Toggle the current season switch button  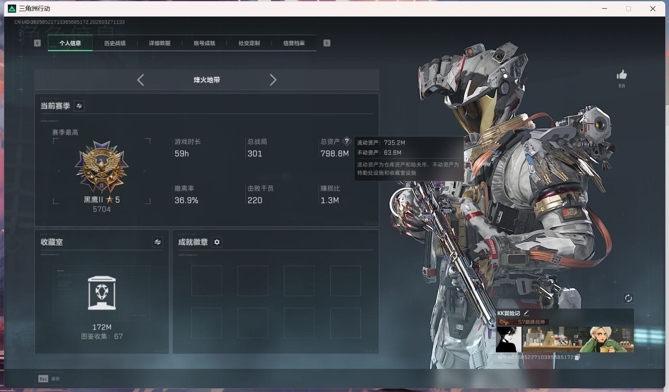[79, 106]
